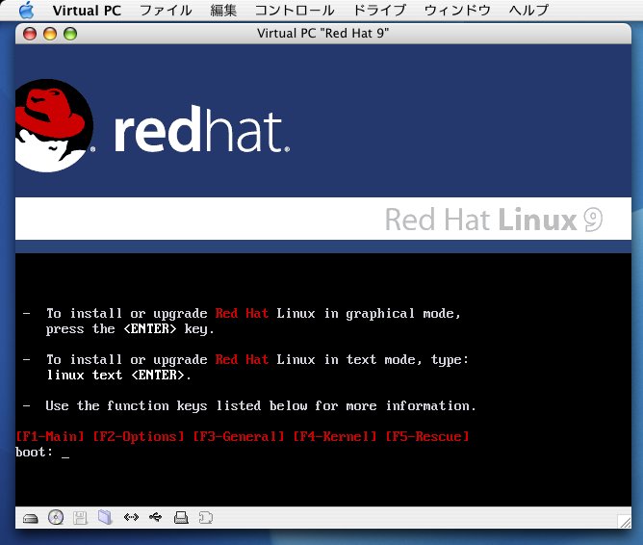The width and height of the screenshot is (643, 545).
Task: Close the Red Hat 9 window
Action: 30,34
